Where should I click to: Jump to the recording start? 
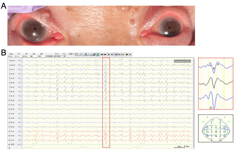(x=109, y=55)
